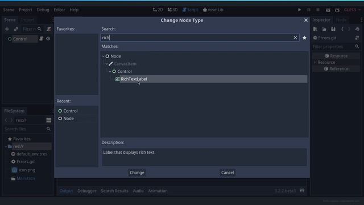This screenshot has width=364, height=205.
Task: Close the Change Node Type dialog
Action: [x=306, y=20]
